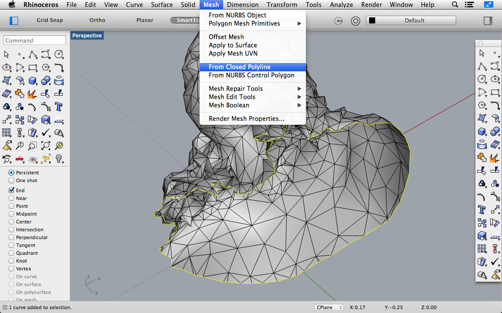Select the One shot radio button
The height and width of the screenshot is (313, 502).
point(12,180)
